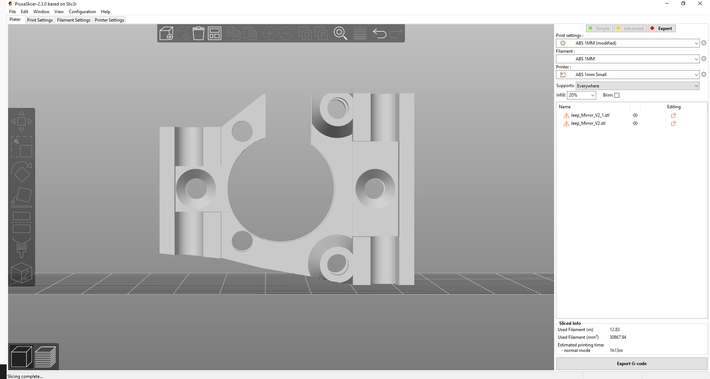Enable the Brim checkbox
710x379 pixels.
(617, 95)
